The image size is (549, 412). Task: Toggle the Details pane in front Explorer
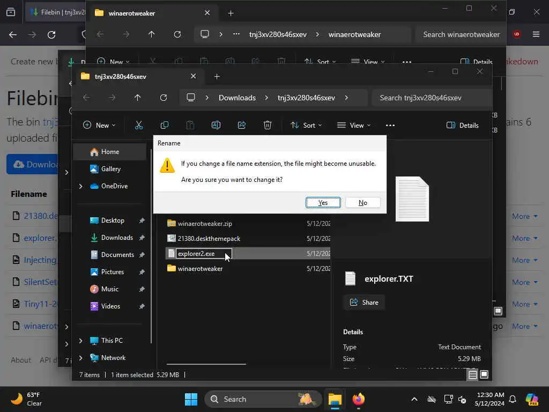(463, 125)
